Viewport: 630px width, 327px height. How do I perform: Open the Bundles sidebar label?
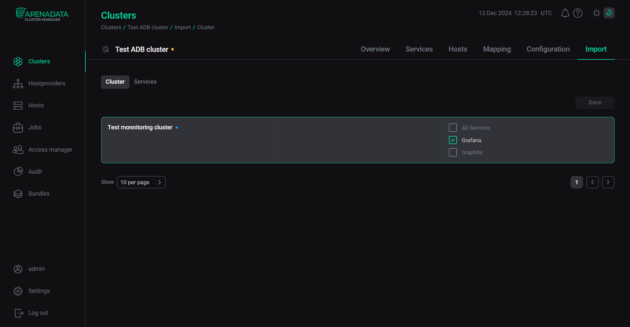[x=39, y=194]
